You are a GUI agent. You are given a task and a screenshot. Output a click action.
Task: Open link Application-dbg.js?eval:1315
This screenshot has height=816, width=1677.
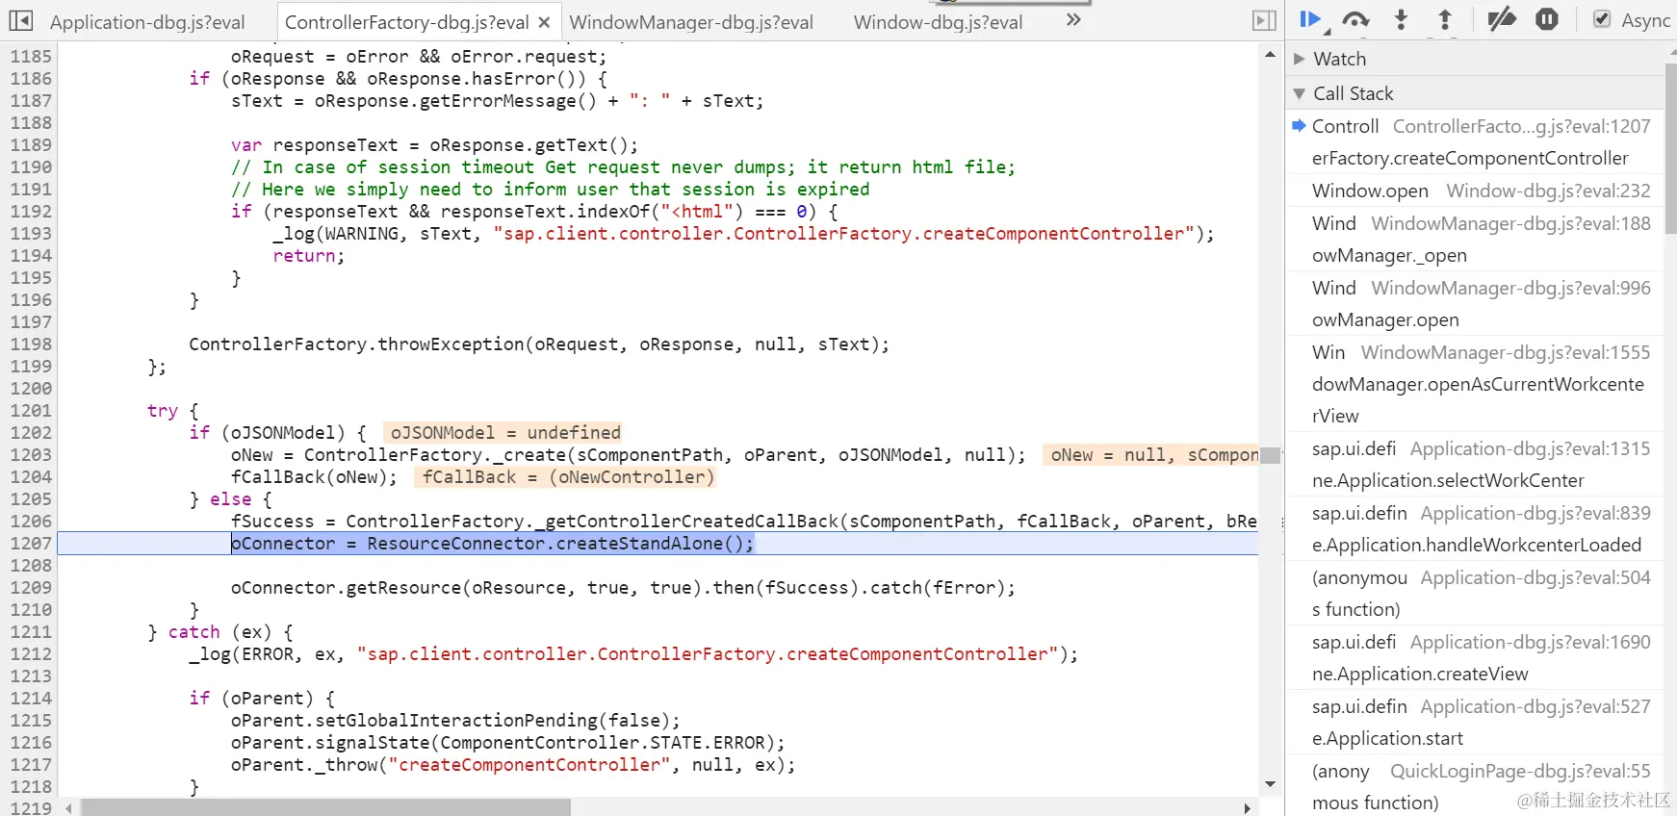[x=1530, y=448]
